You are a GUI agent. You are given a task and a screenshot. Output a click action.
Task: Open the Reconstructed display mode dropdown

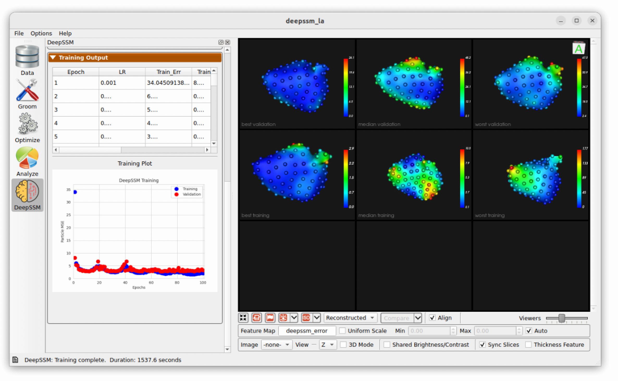(x=350, y=318)
